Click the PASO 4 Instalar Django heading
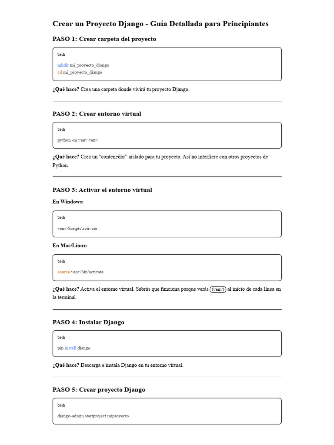The width and height of the screenshot is (334, 445). pos(88,322)
